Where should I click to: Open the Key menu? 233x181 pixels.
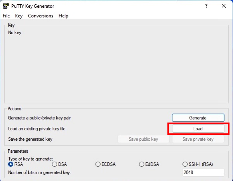[x=19, y=16]
